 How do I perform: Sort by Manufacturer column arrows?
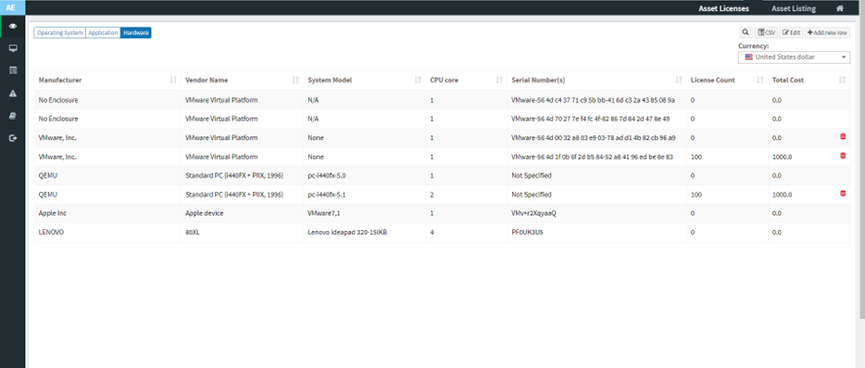(x=173, y=80)
